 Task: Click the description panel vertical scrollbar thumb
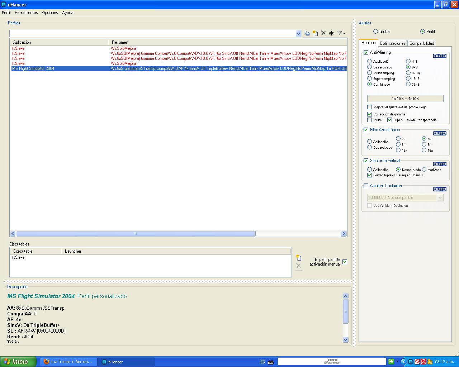[346, 311]
